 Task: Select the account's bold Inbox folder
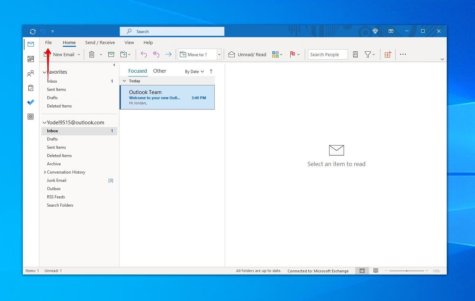tap(79, 131)
